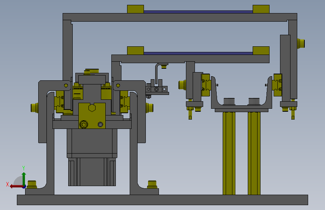This screenshot has width=325, height=210.
Task: Select the yellow bolt left of the left clamp arm
Action: click(34, 108)
